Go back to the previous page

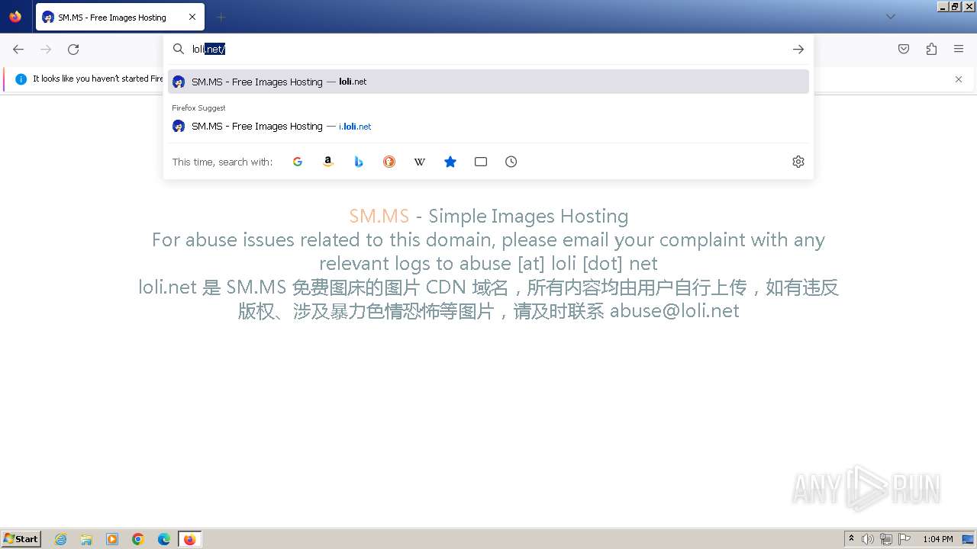[18, 50]
